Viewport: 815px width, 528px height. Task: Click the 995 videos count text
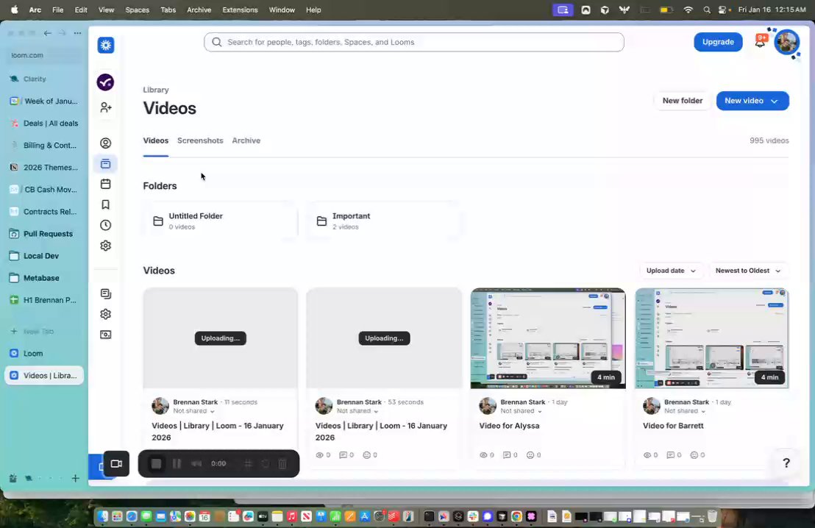pyautogui.click(x=769, y=141)
